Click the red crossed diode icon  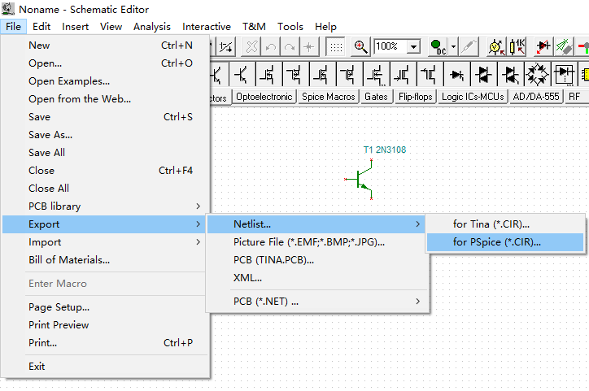543,47
